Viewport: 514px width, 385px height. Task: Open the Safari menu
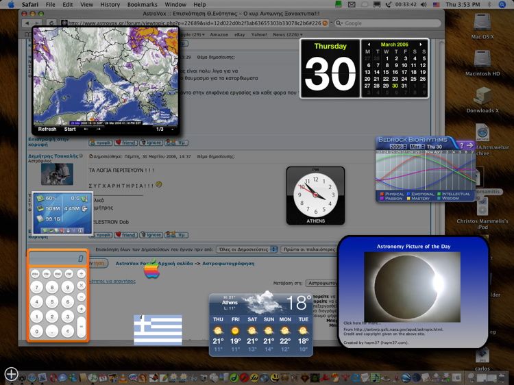30,5
